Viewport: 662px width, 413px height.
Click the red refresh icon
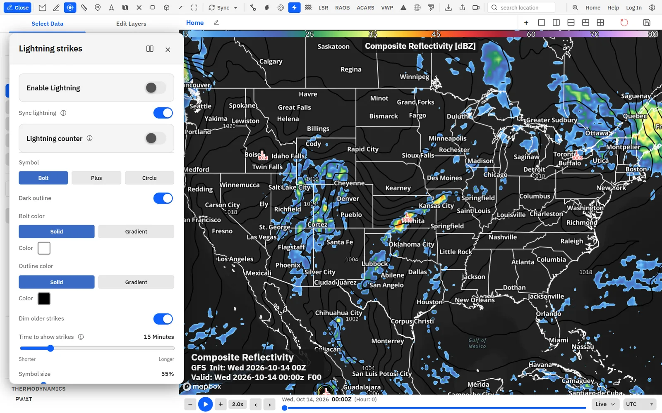pos(624,23)
